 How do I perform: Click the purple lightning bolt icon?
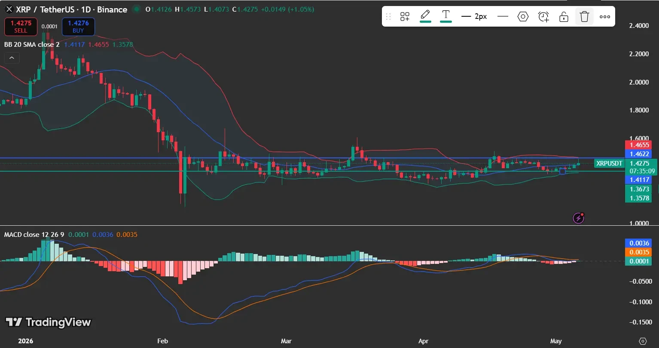click(579, 218)
